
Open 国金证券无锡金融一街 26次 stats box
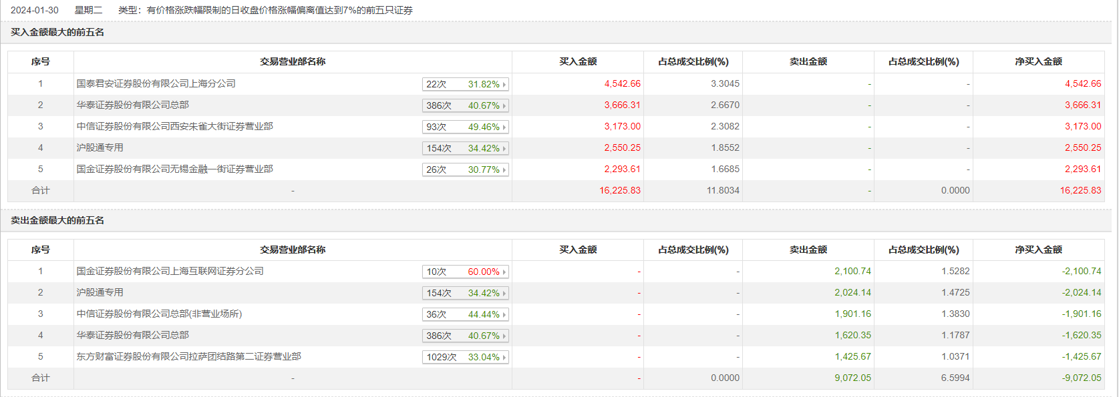click(x=466, y=169)
